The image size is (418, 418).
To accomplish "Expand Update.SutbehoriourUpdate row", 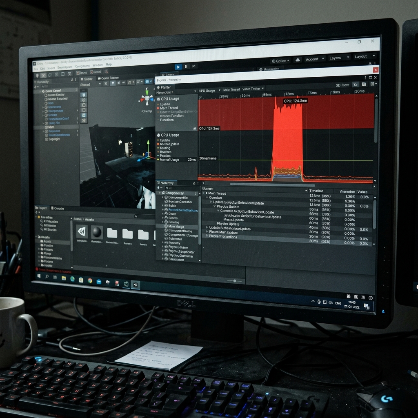I will 207,228.
